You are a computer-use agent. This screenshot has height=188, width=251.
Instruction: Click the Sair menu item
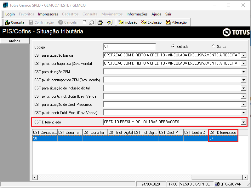click(168, 14)
